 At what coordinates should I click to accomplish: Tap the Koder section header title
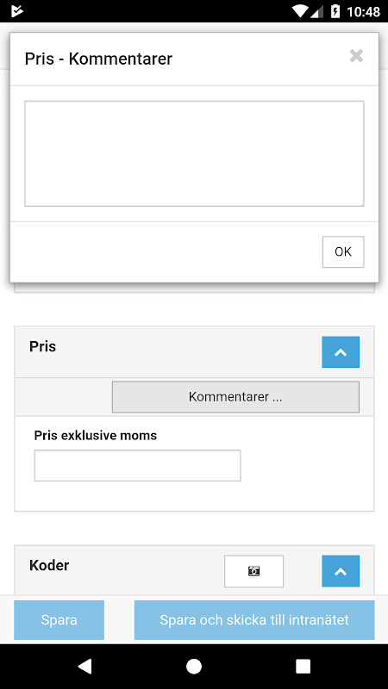point(49,565)
